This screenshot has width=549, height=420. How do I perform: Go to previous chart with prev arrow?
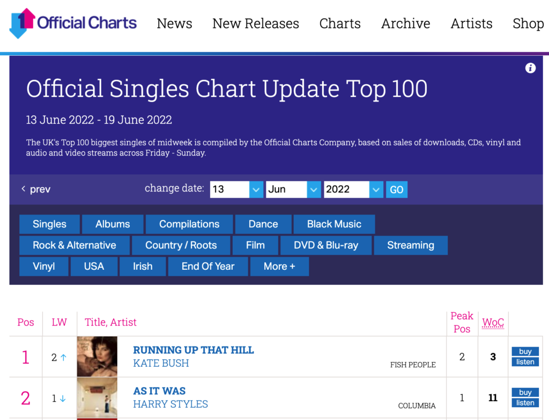tap(36, 189)
